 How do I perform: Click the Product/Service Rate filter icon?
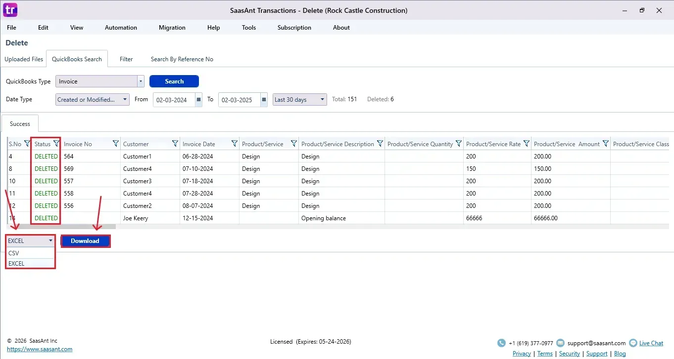point(526,144)
